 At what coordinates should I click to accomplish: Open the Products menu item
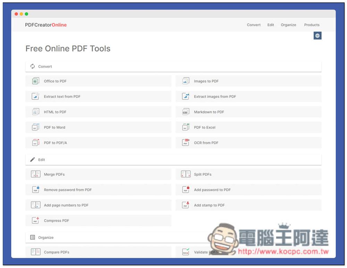(x=312, y=25)
